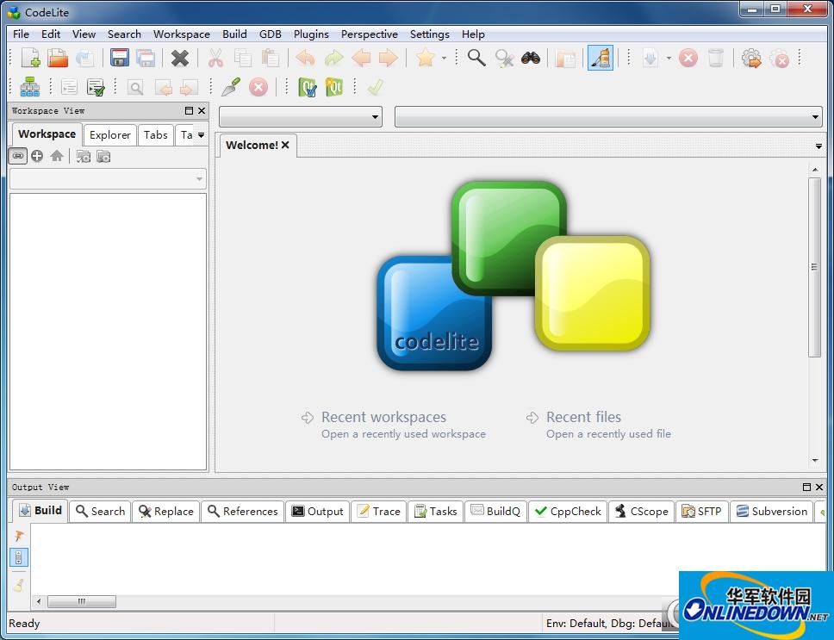834x640 pixels.
Task: Navigate forward with the orange right arrow
Action: (389, 58)
